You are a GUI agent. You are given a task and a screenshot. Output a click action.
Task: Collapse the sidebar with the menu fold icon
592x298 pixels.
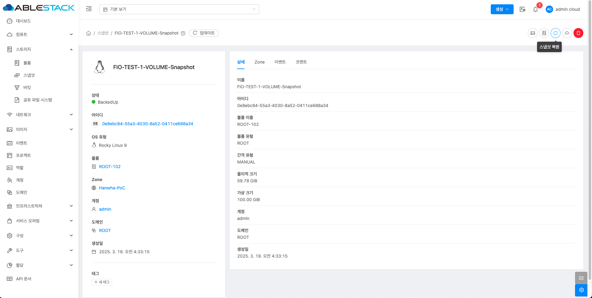[x=89, y=9]
